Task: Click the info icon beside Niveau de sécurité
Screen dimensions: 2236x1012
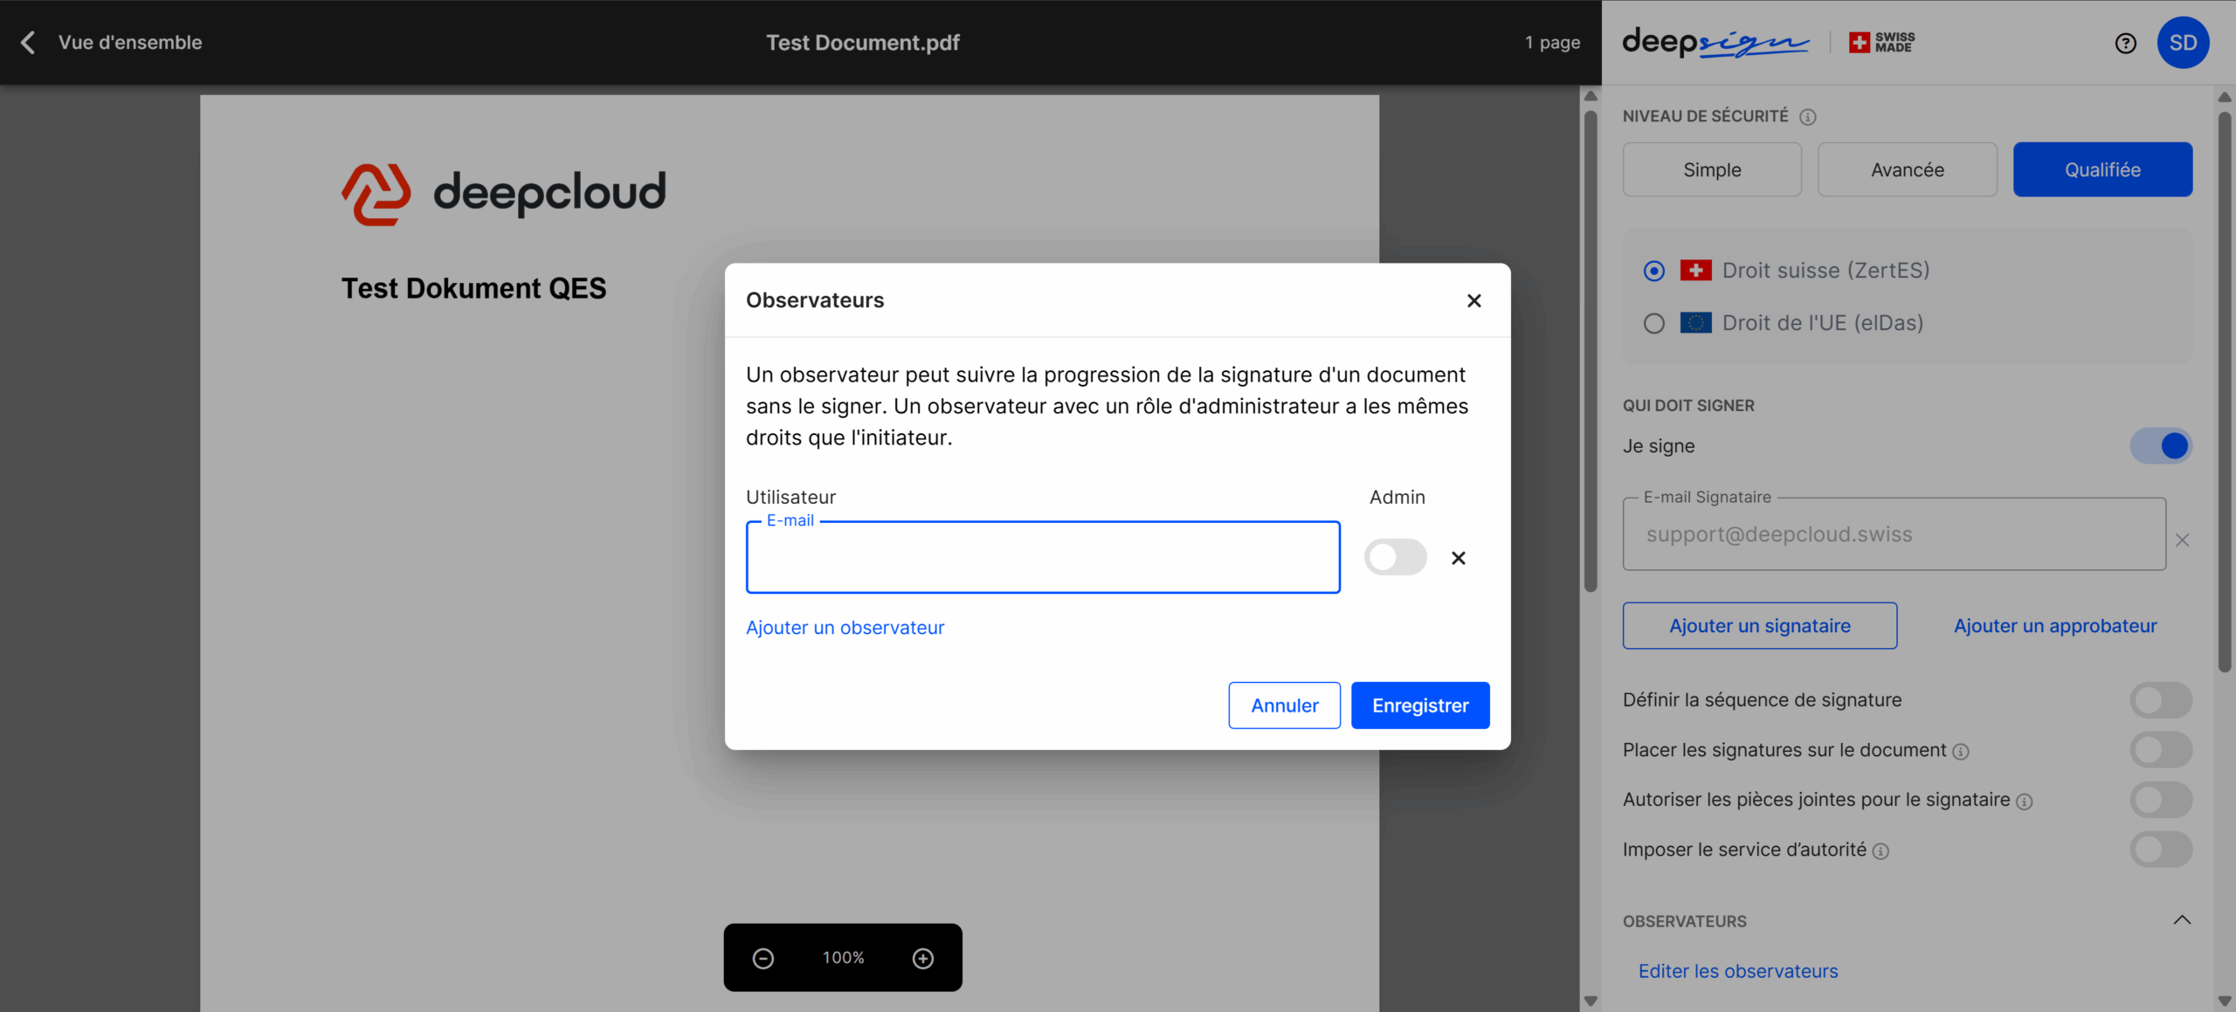Action: (1807, 117)
